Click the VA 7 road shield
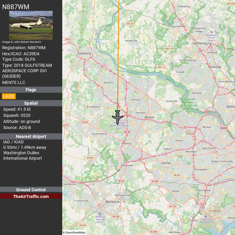 [103, 66]
